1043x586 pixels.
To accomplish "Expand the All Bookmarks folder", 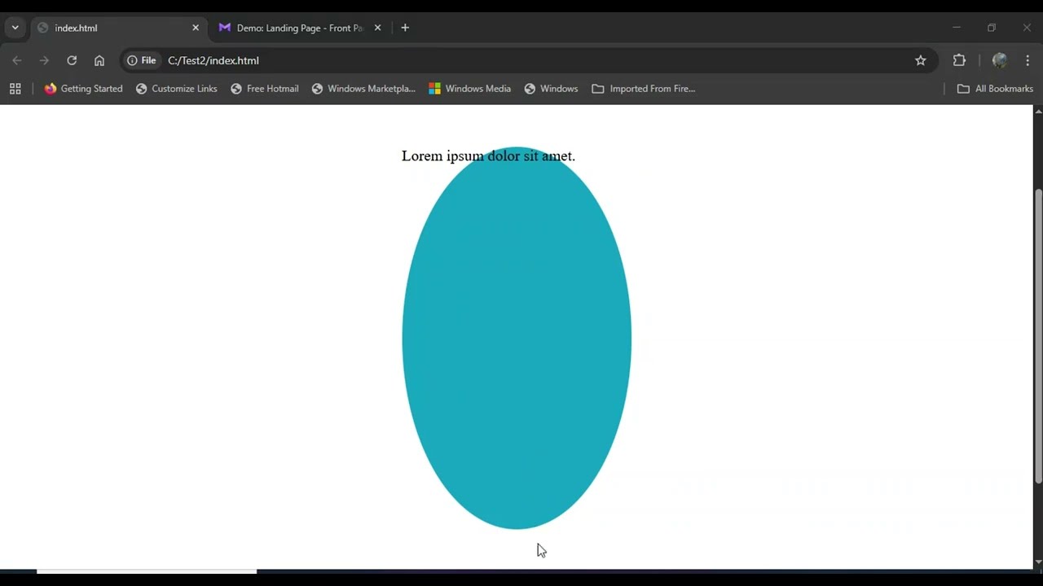I will (x=995, y=89).
